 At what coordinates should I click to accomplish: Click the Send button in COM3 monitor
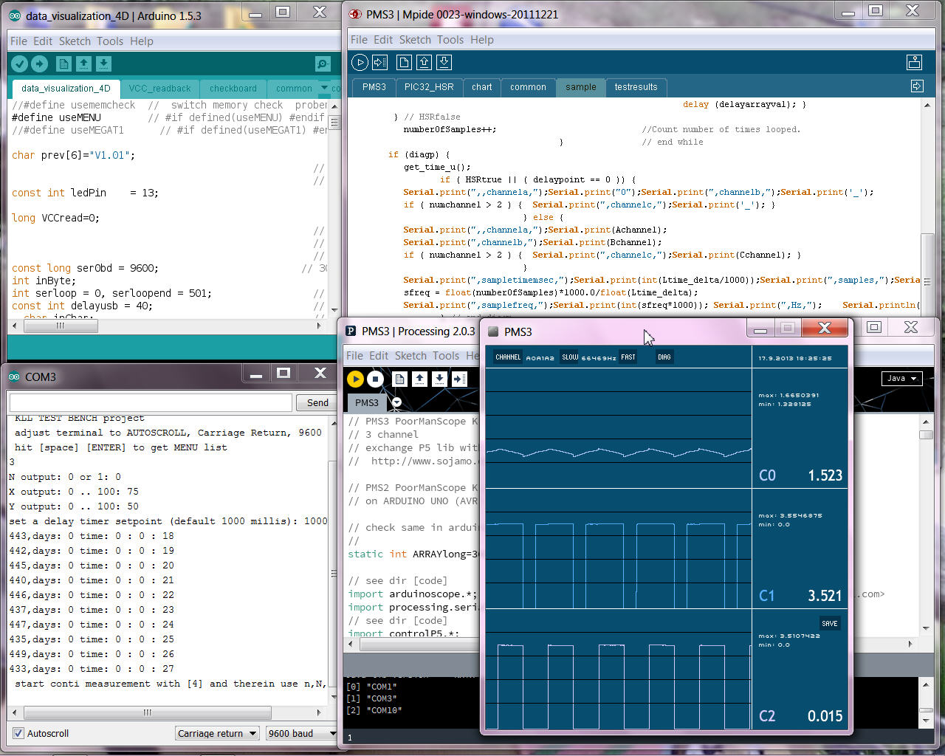(317, 402)
